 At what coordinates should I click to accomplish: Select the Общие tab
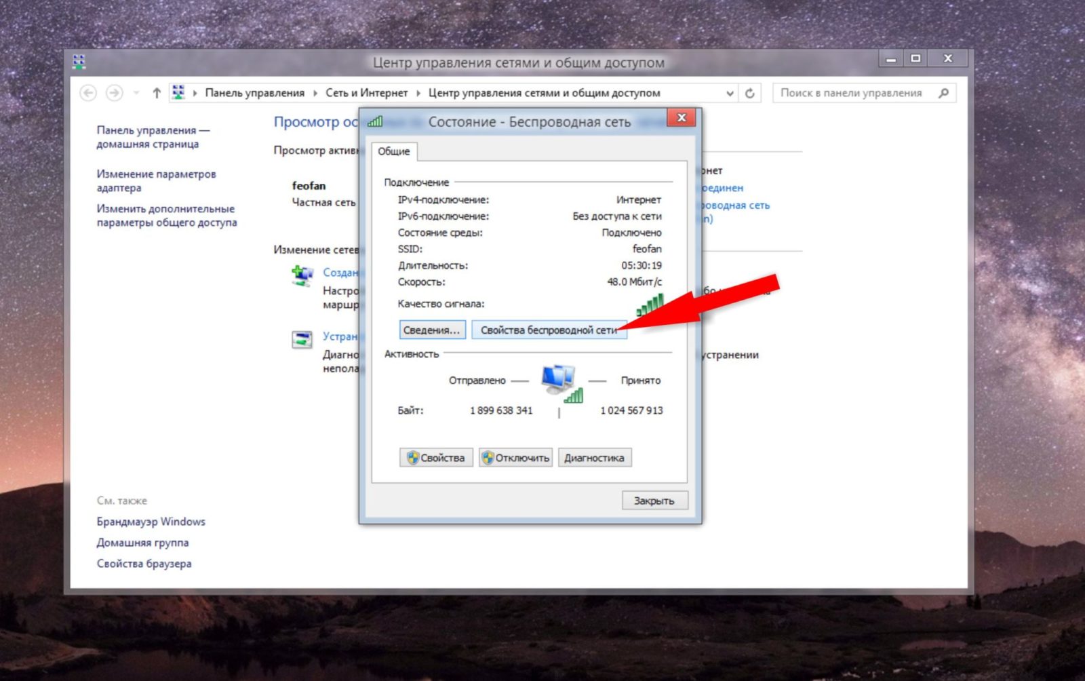click(394, 151)
